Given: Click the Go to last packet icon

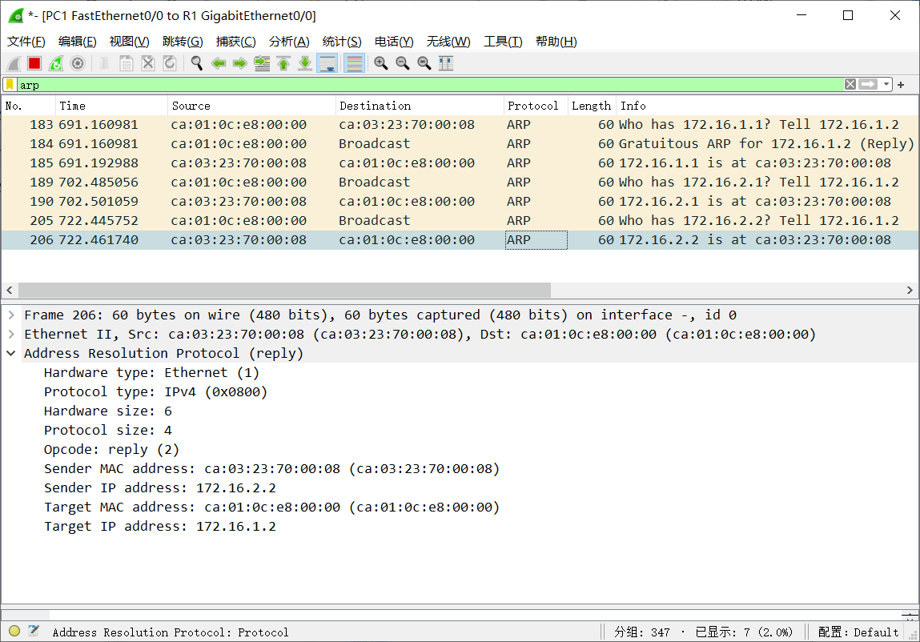Looking at the screenshot, I should click(304, 62).
